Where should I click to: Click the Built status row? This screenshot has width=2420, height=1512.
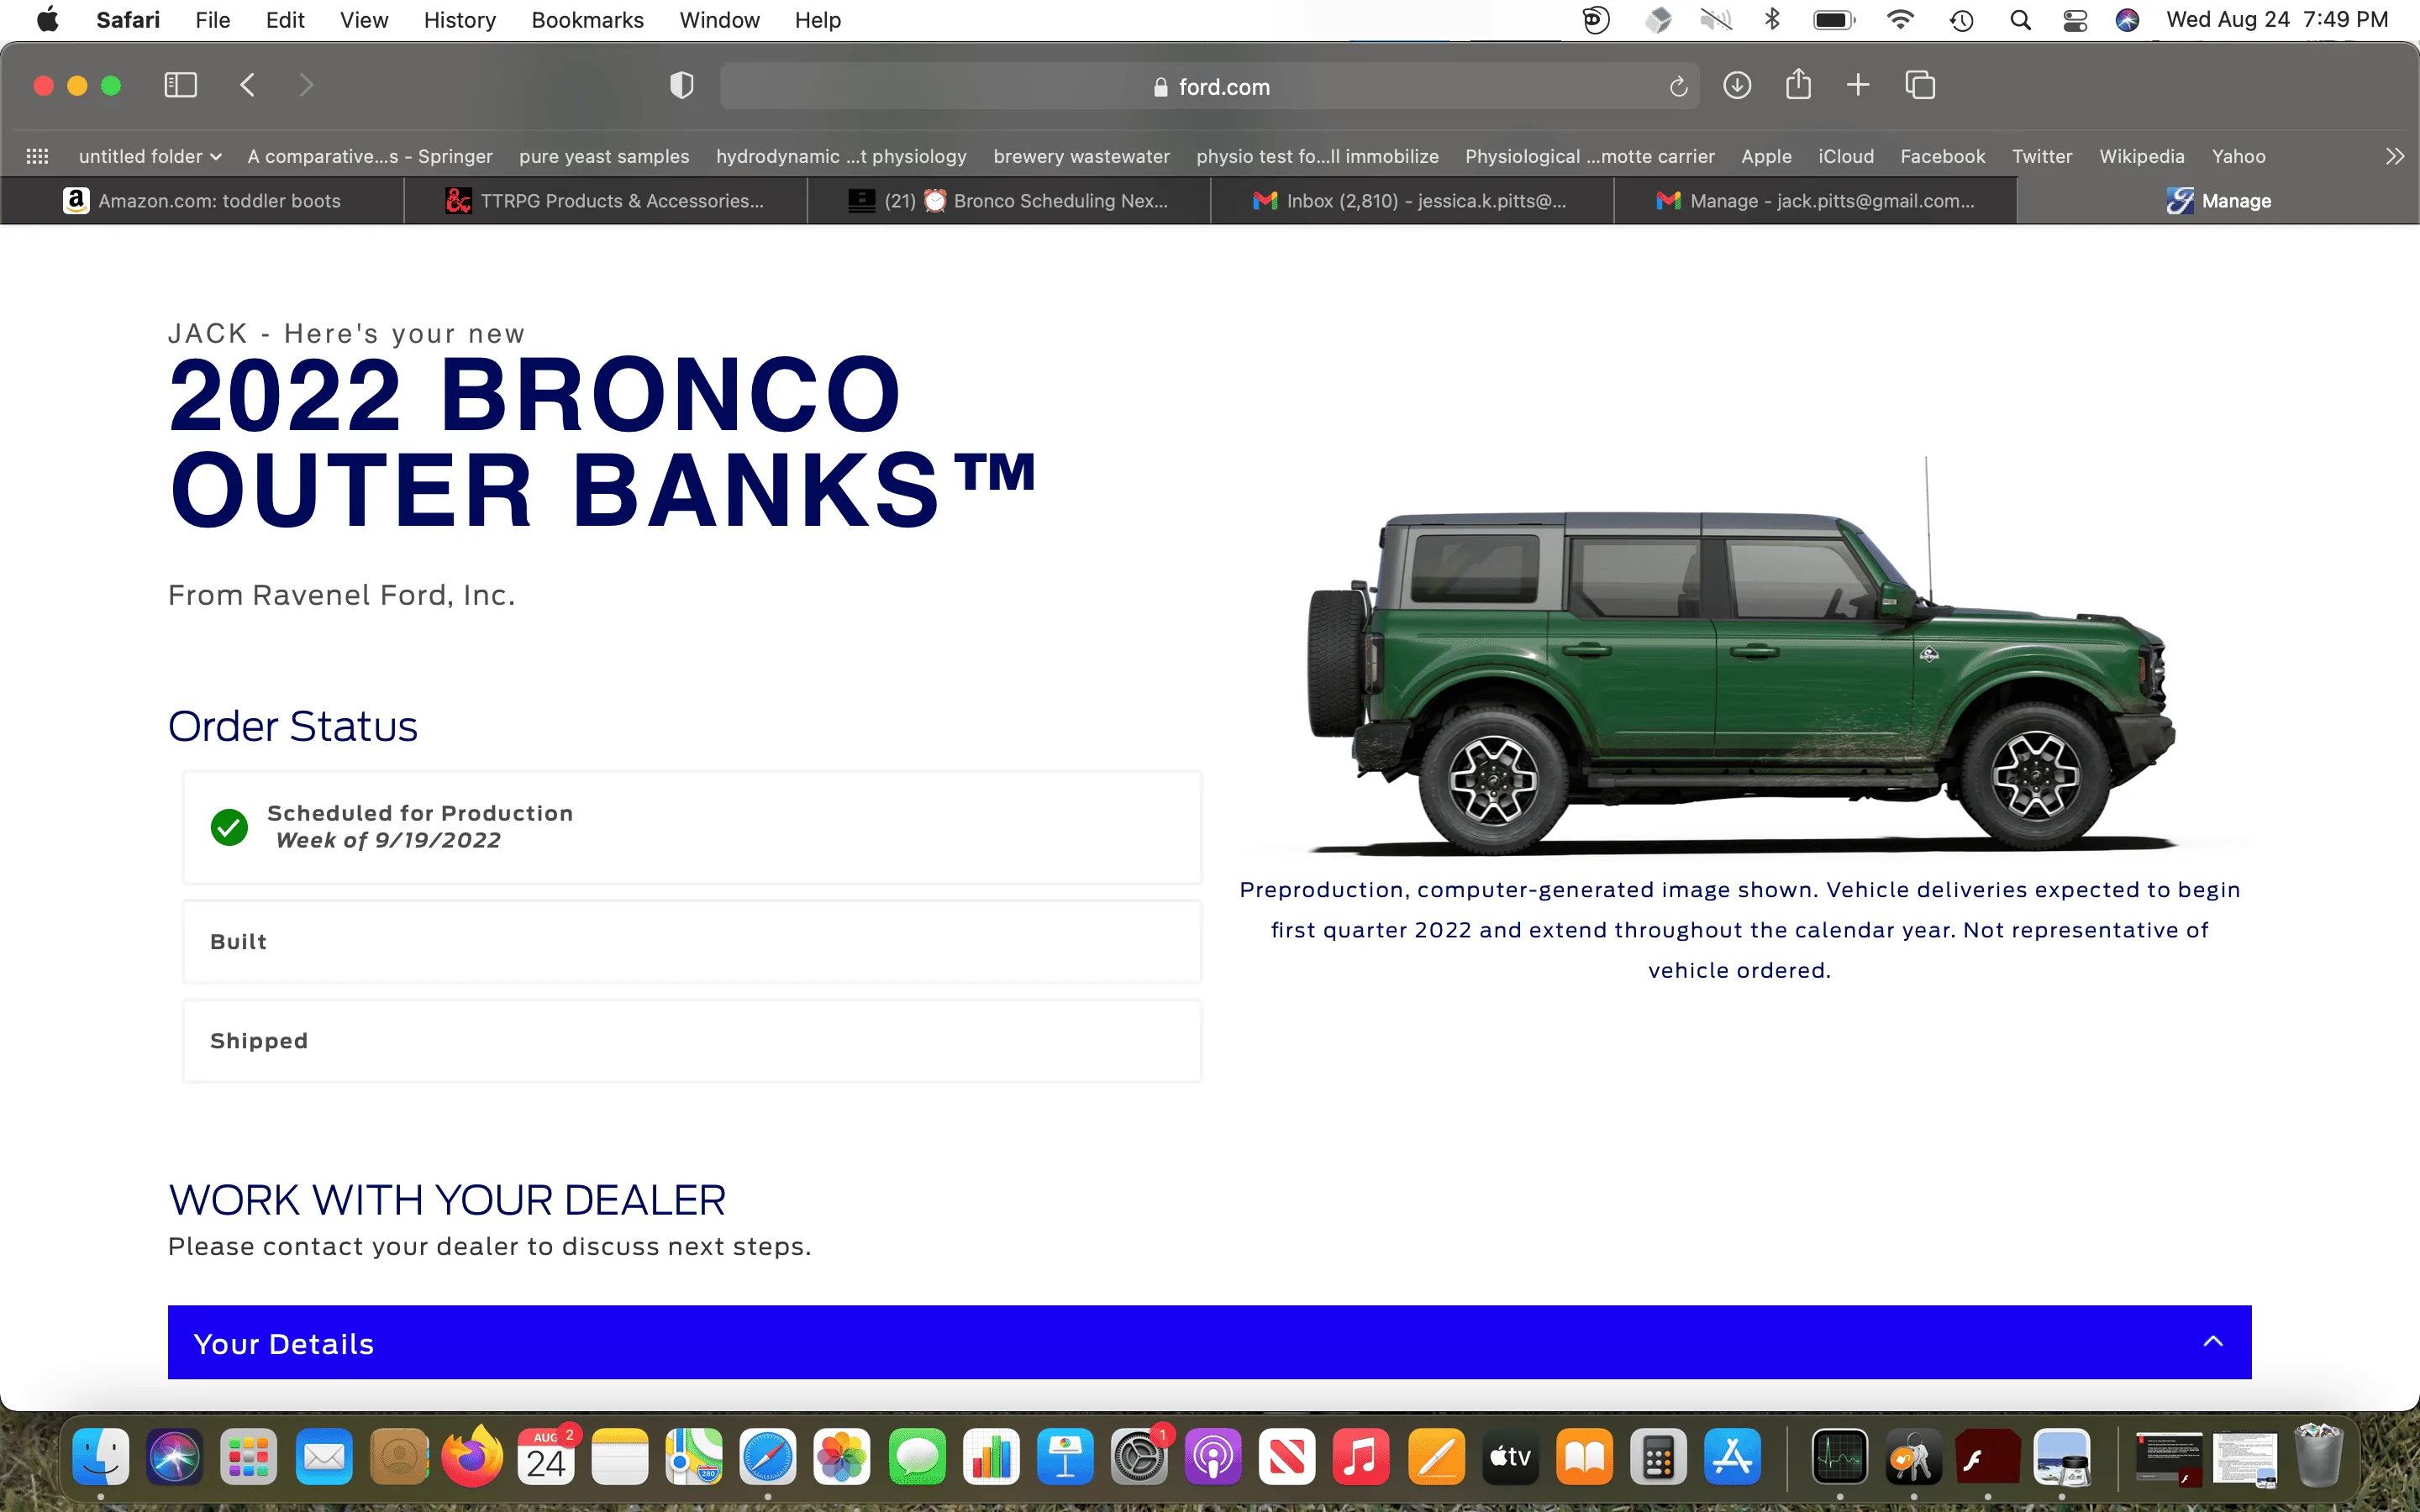point(691,941)
